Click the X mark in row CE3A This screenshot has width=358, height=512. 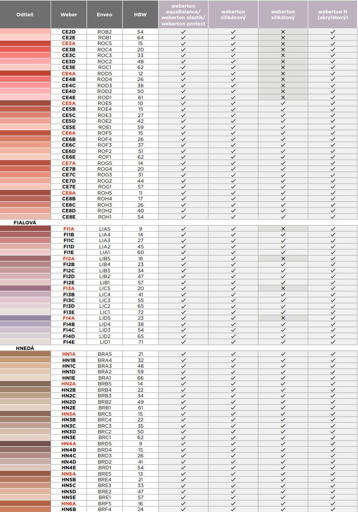pyautogui.click(x=283, y=44)
